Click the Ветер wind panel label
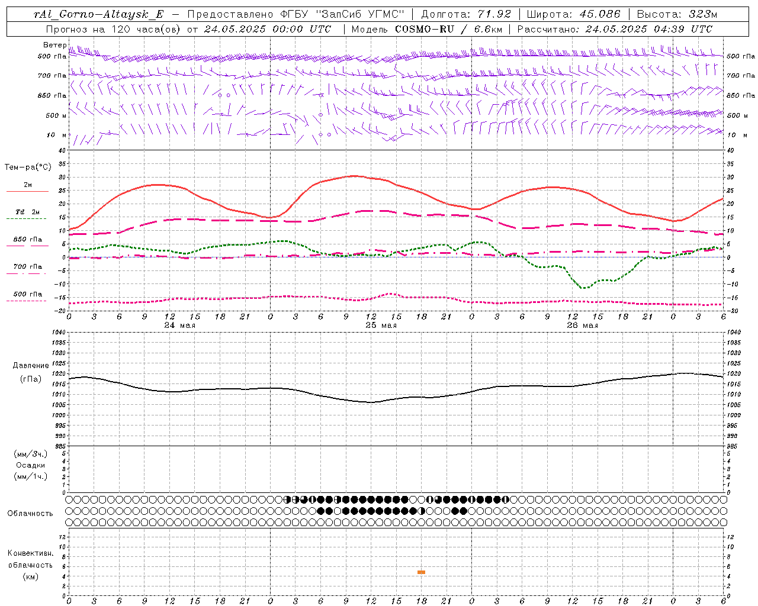Image resolution: width=758 pixels, height=606 pixels. tap(55, 45)
